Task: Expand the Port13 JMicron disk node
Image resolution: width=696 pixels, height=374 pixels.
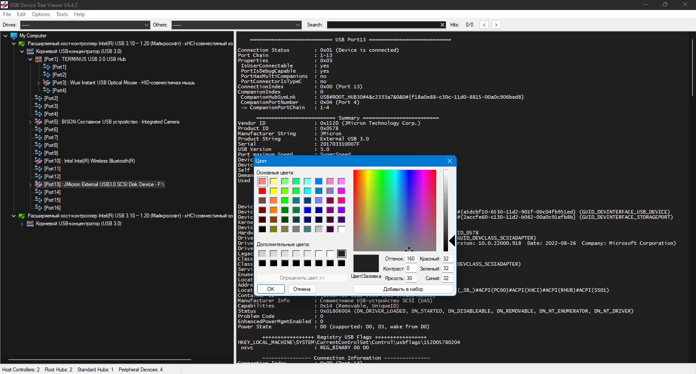Action: point(30,184)
